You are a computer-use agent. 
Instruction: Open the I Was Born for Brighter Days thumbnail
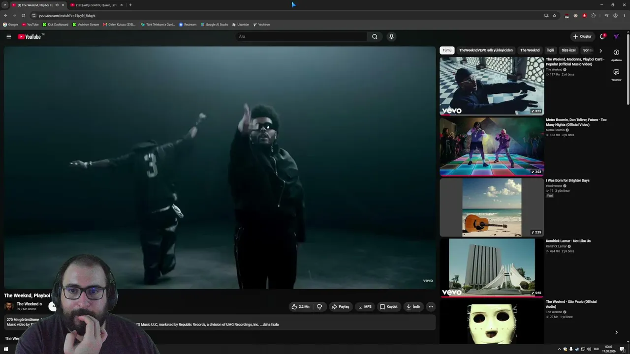(492, 207)
